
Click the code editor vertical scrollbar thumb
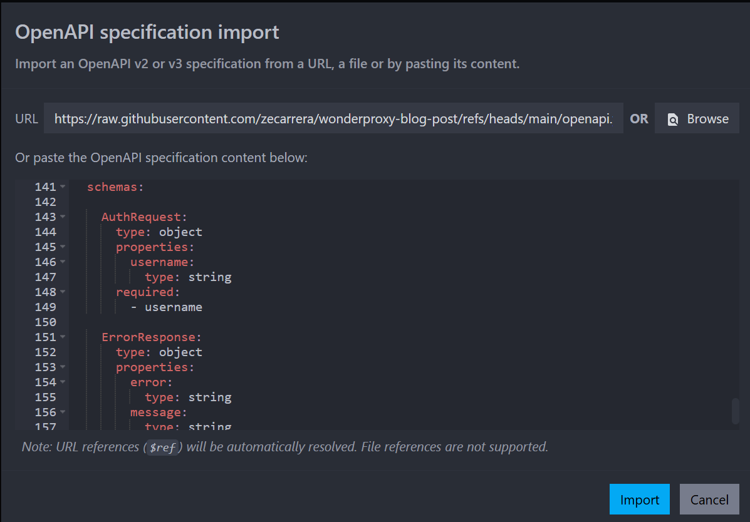coord(735,411)
